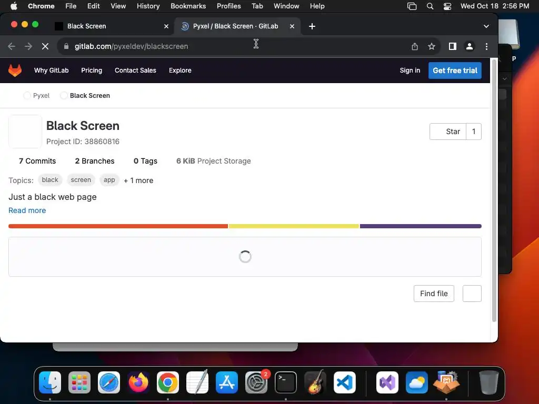The image size is (539, 404).
Task: Select the black topic badge
Action: click(50, 180)
